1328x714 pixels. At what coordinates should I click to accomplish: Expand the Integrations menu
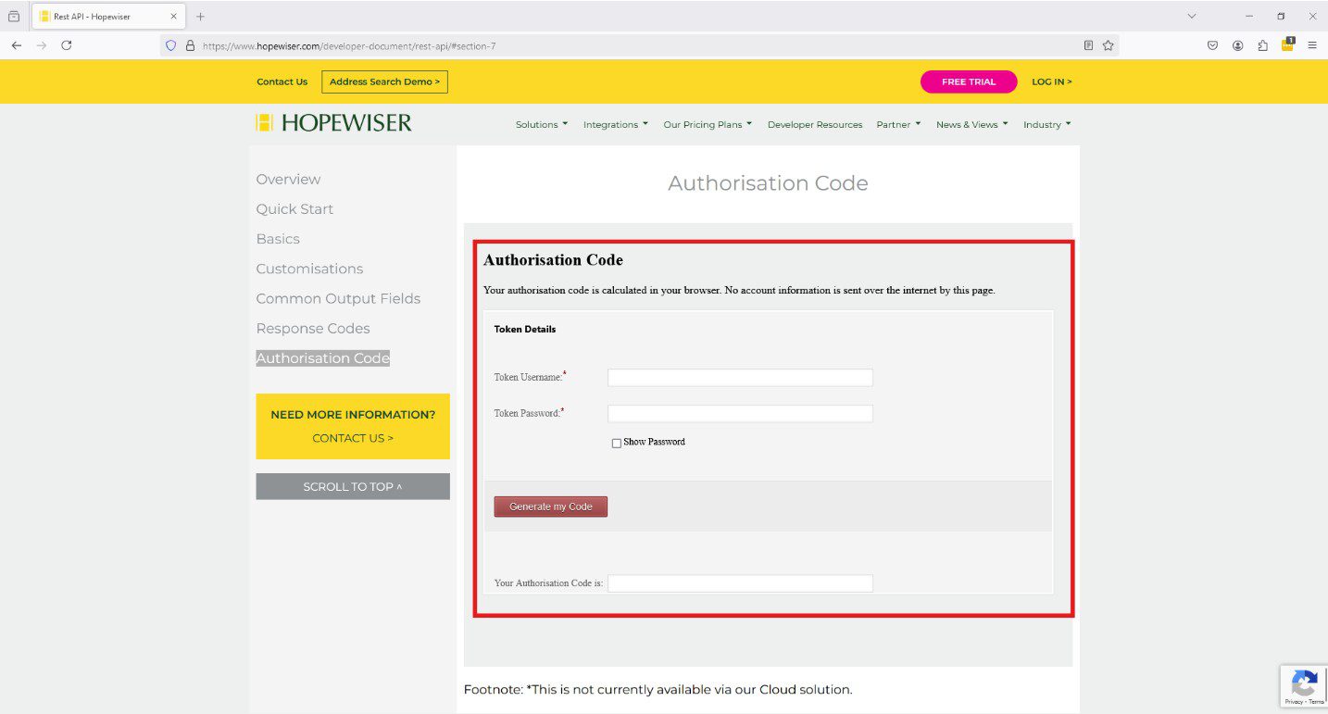point(616,125)
